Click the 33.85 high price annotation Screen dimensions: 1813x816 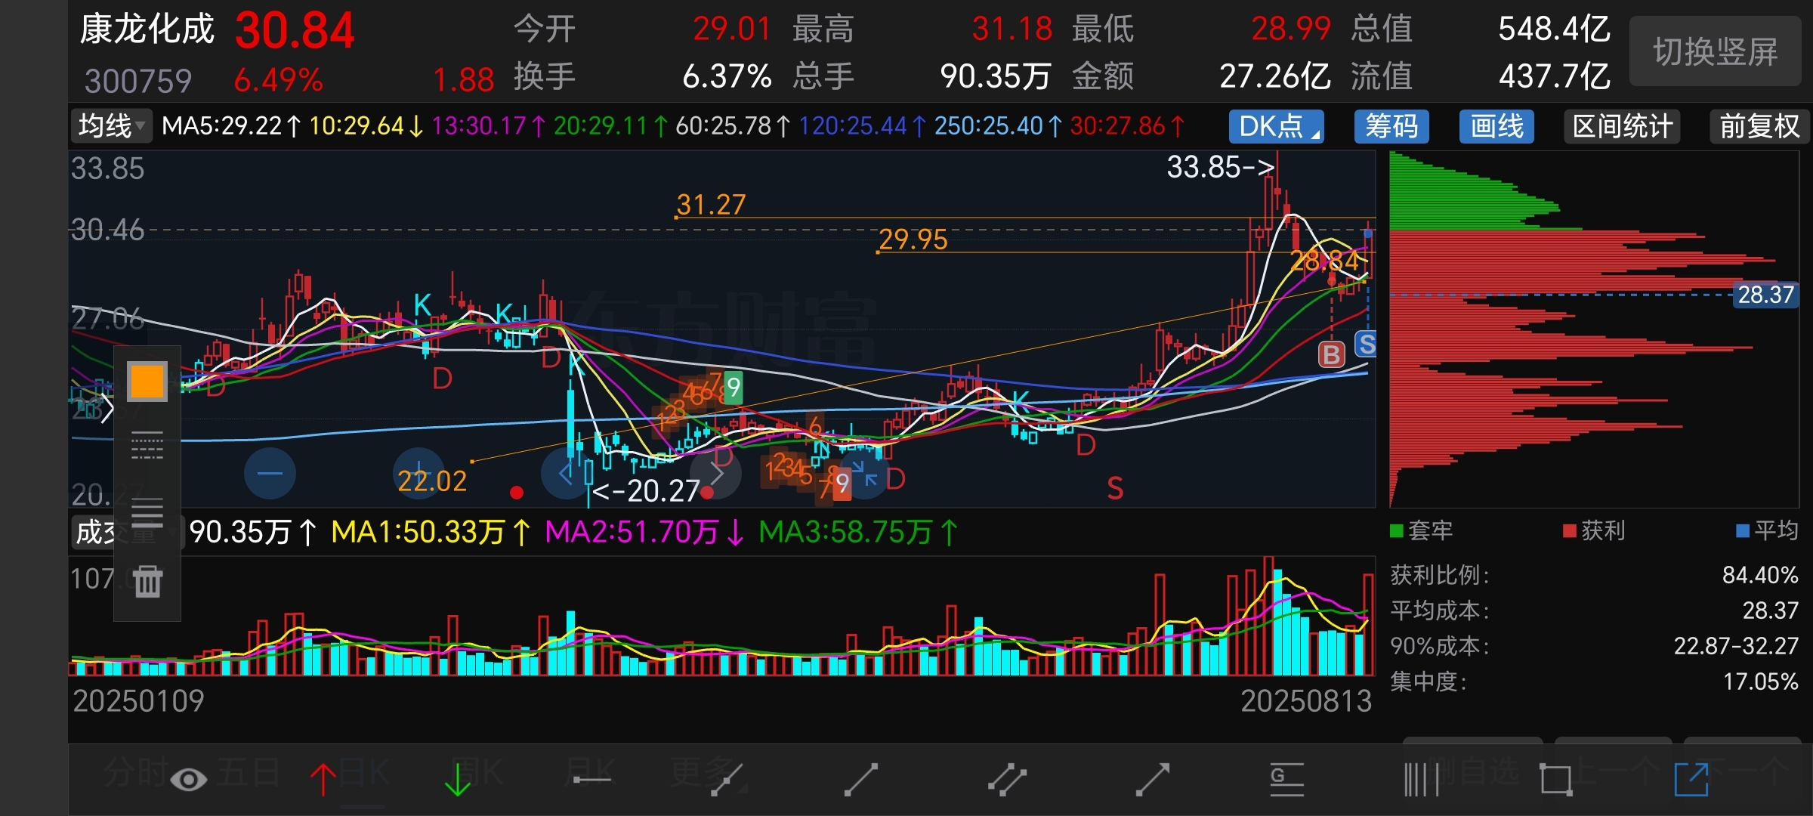(x=1221, y=167)
